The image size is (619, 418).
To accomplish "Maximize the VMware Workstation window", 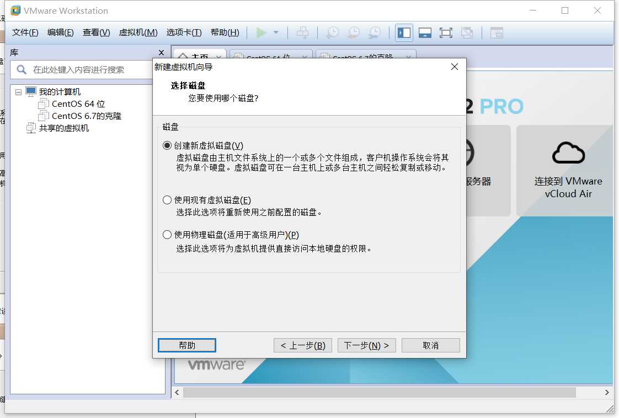I will (x=565, y=10).
